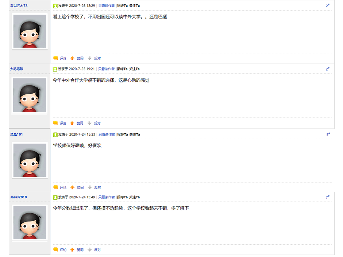Click gray downvote arrow in 夏以乔木78's post

coord(89,58)
